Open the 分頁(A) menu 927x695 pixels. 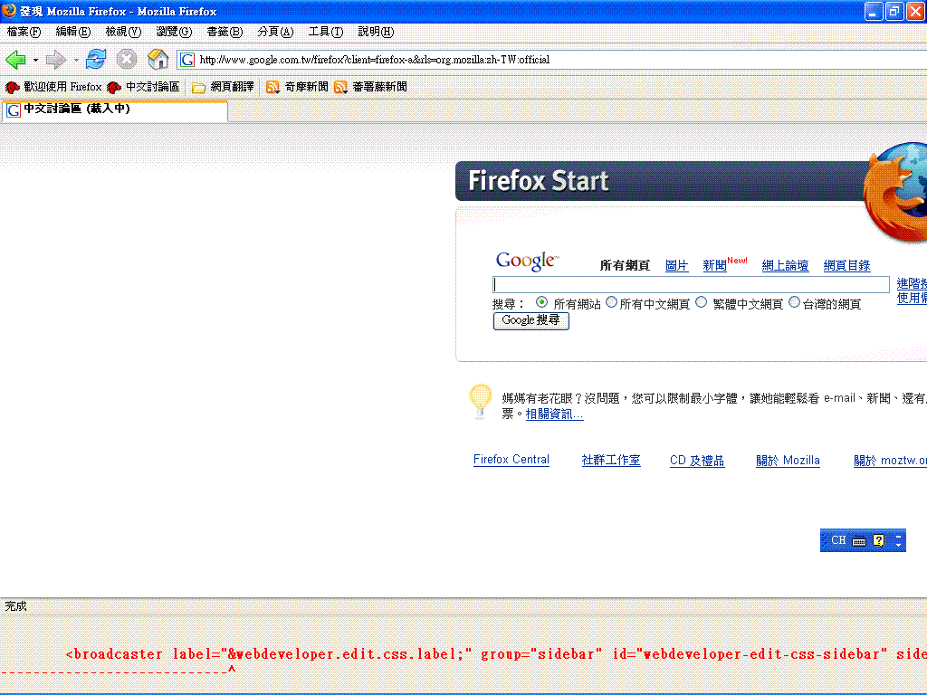275,32
